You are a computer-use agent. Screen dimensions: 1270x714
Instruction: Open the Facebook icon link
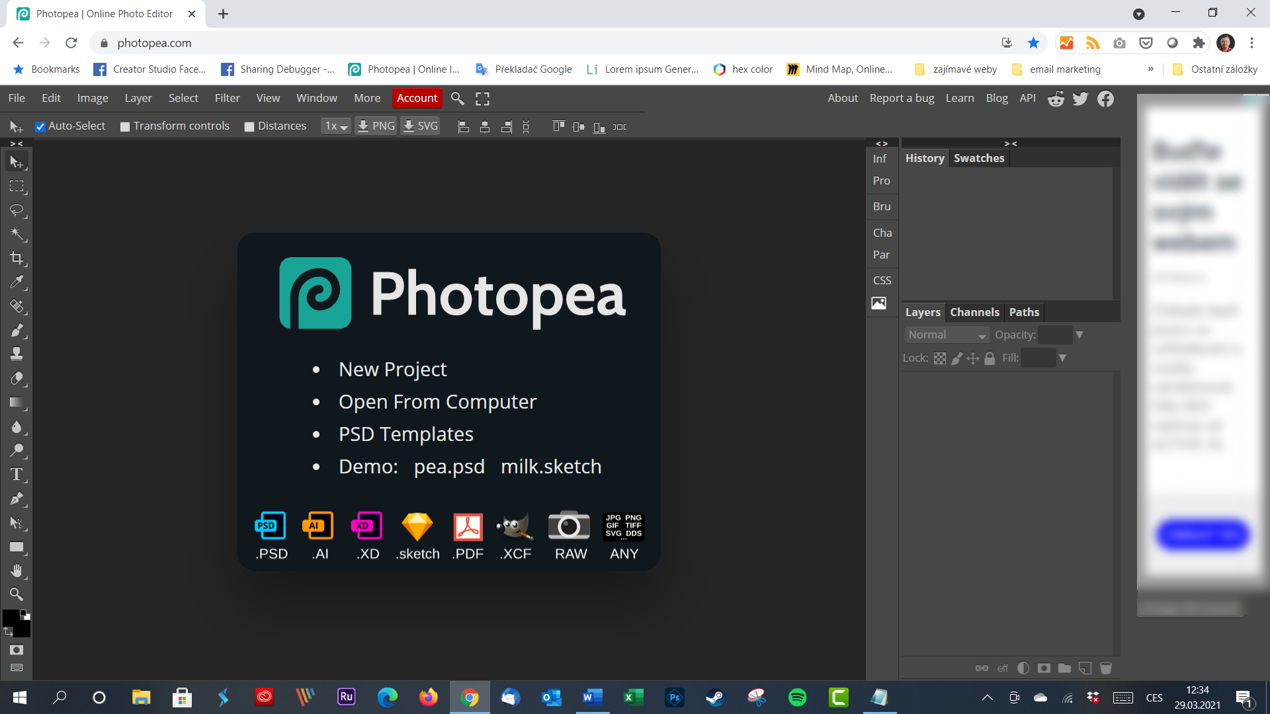tap(1105, 99)
